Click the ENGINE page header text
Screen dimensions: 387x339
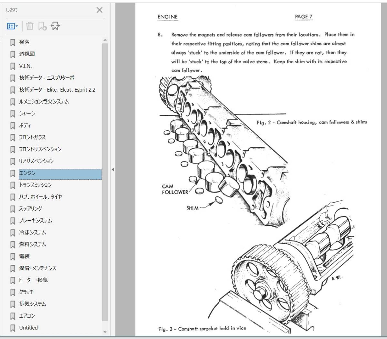pyautogui.click(x=167, y=17)
